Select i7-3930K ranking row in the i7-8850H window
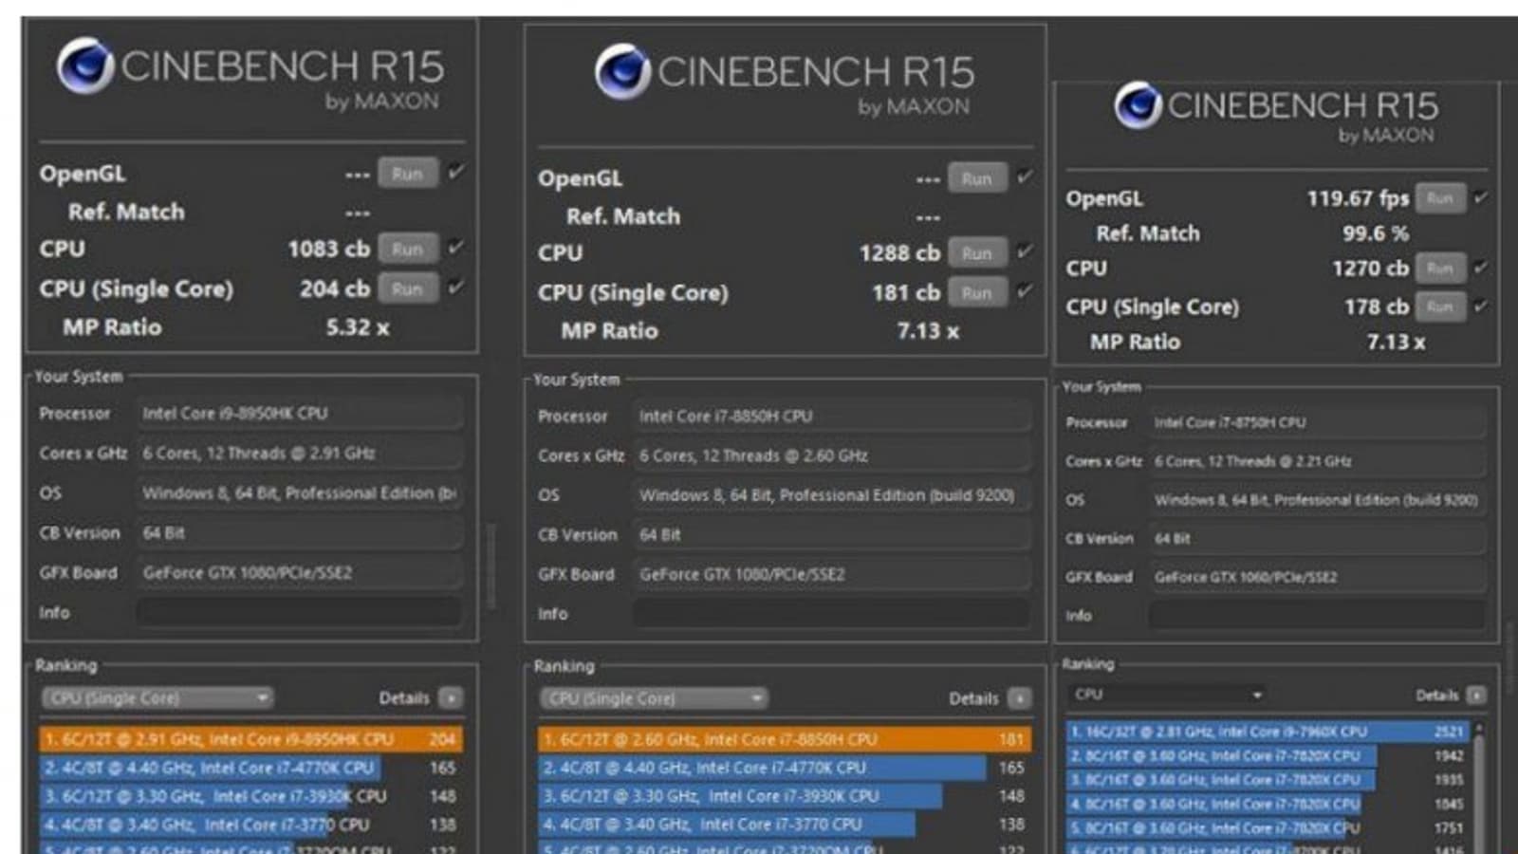The height and width of the screenshot is (854, 1518). point(785,796)
